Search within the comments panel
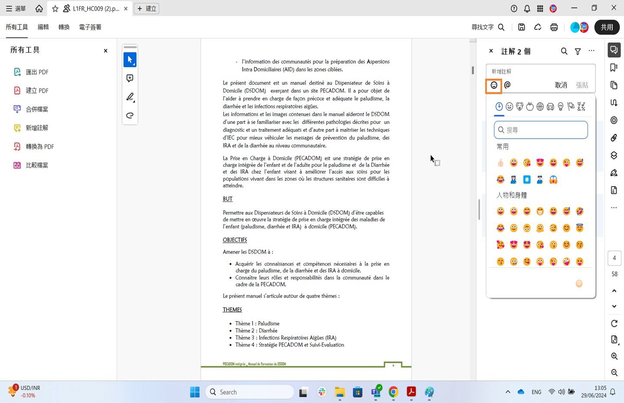This screenshot has width=624, height=403. tap(564, 51)
